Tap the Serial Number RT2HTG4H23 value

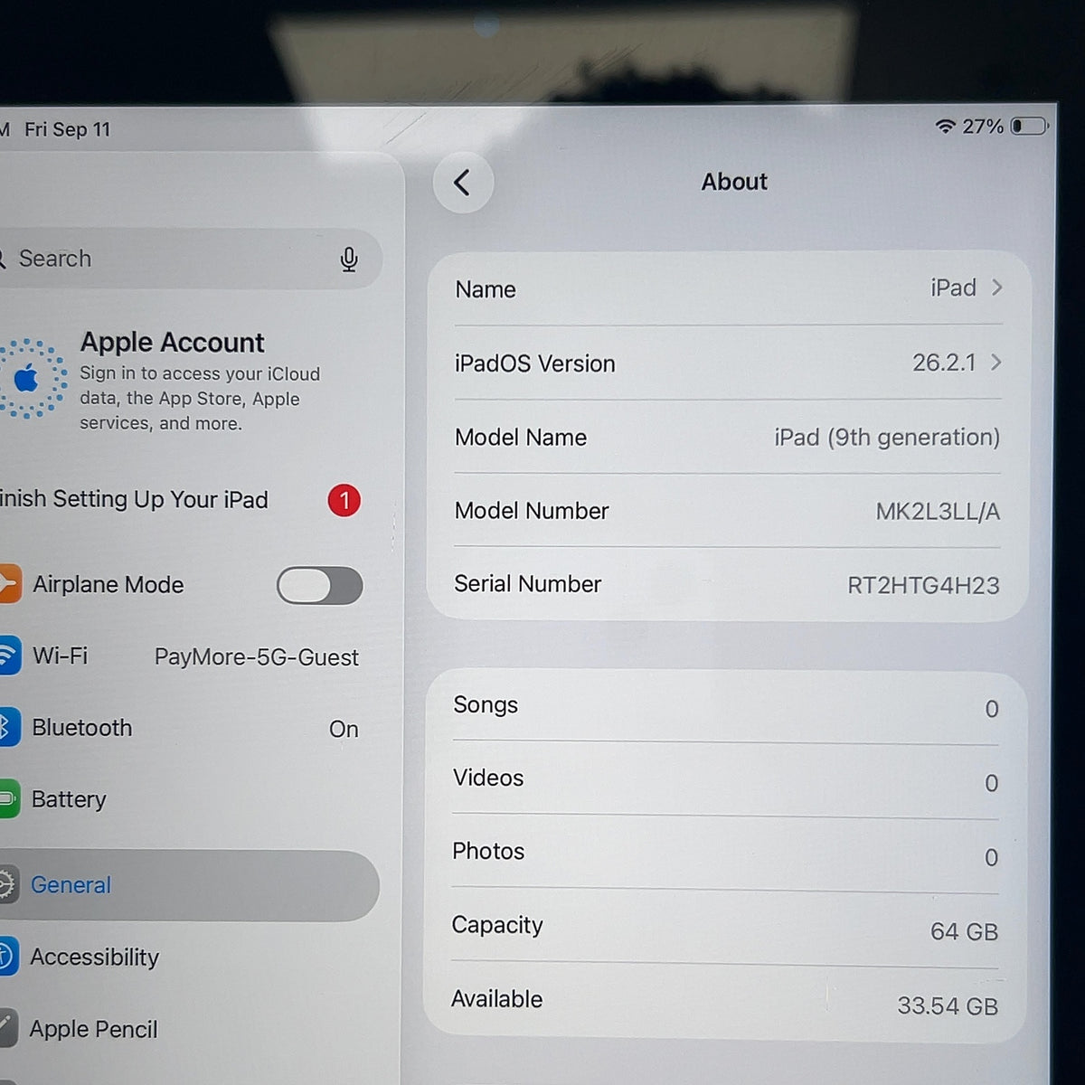923,586
